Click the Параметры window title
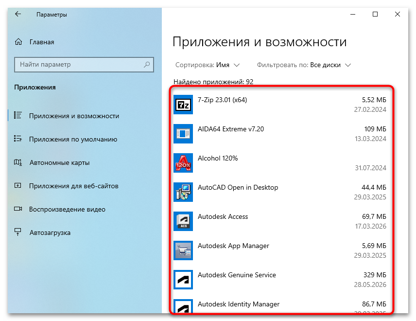 click(52, 15)
